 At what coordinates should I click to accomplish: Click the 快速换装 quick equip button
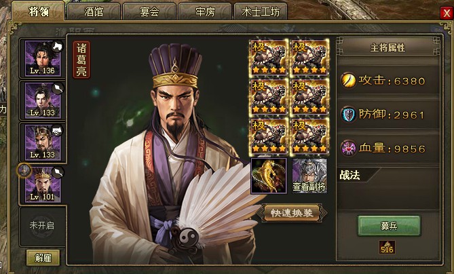coord(292,213)
